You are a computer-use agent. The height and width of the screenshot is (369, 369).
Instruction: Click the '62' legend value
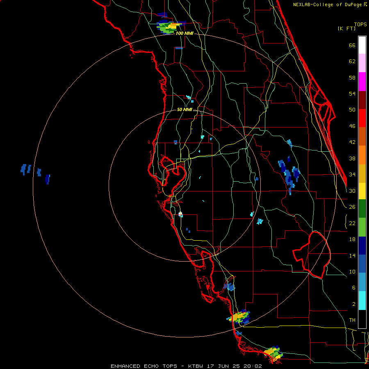pyautogui.click(x=352, y=61)
